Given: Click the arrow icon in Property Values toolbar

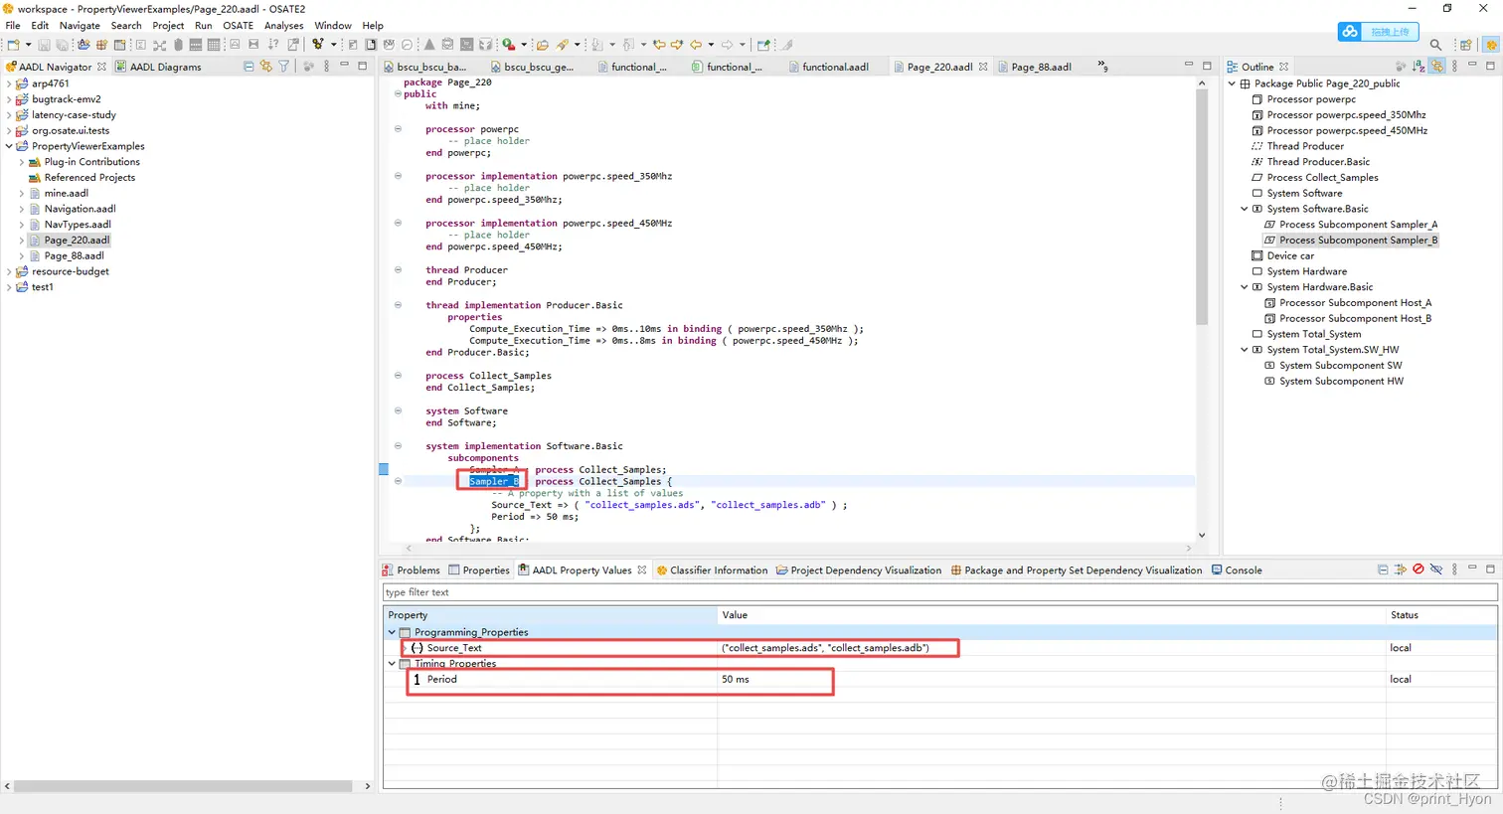Looking at the screenshot, I should [x=1401, y=570].
